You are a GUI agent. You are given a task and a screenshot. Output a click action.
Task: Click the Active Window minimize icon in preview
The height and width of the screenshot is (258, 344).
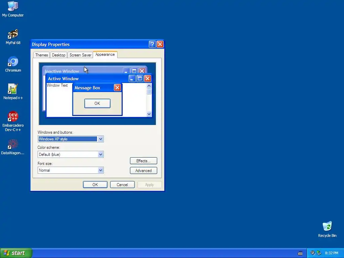coord(132,79)
